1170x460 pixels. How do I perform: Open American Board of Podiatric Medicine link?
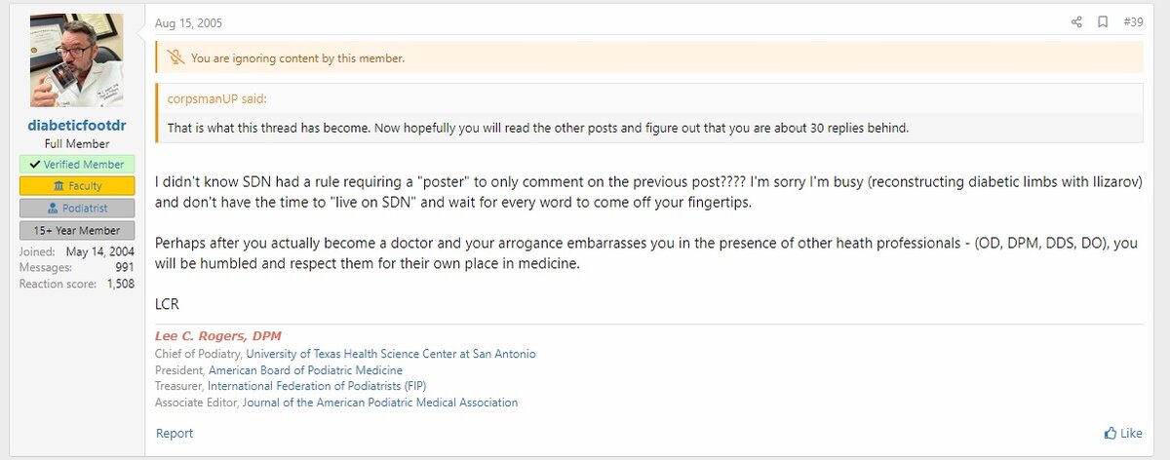click(x=305, y=370)
